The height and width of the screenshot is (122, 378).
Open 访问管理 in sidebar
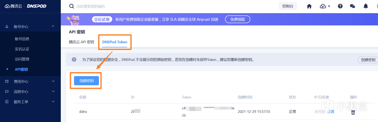[x=22, y=59]
